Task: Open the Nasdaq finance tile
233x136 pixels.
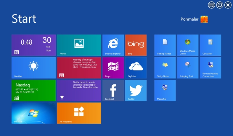Action: point(33,91)
